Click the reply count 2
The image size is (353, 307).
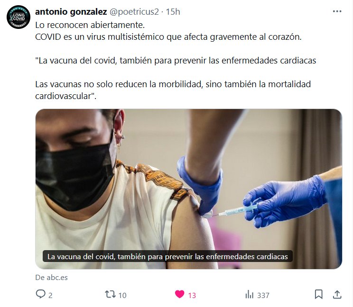[x=50, y=295]
